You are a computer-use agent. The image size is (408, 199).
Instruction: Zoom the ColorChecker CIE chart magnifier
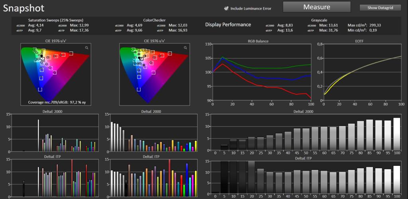tap(185, 48)
